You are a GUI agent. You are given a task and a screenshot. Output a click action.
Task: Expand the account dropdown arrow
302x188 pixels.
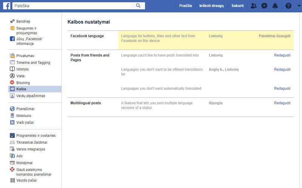pos(299,6)
